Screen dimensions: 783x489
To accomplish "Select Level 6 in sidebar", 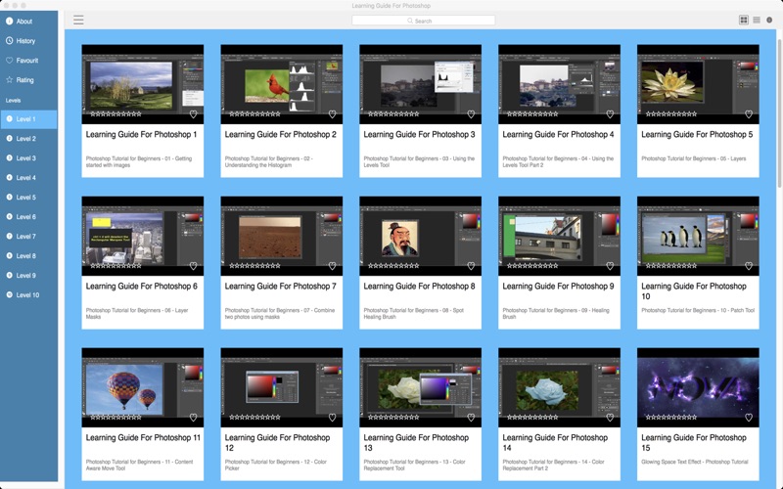I will coord(28,217).
